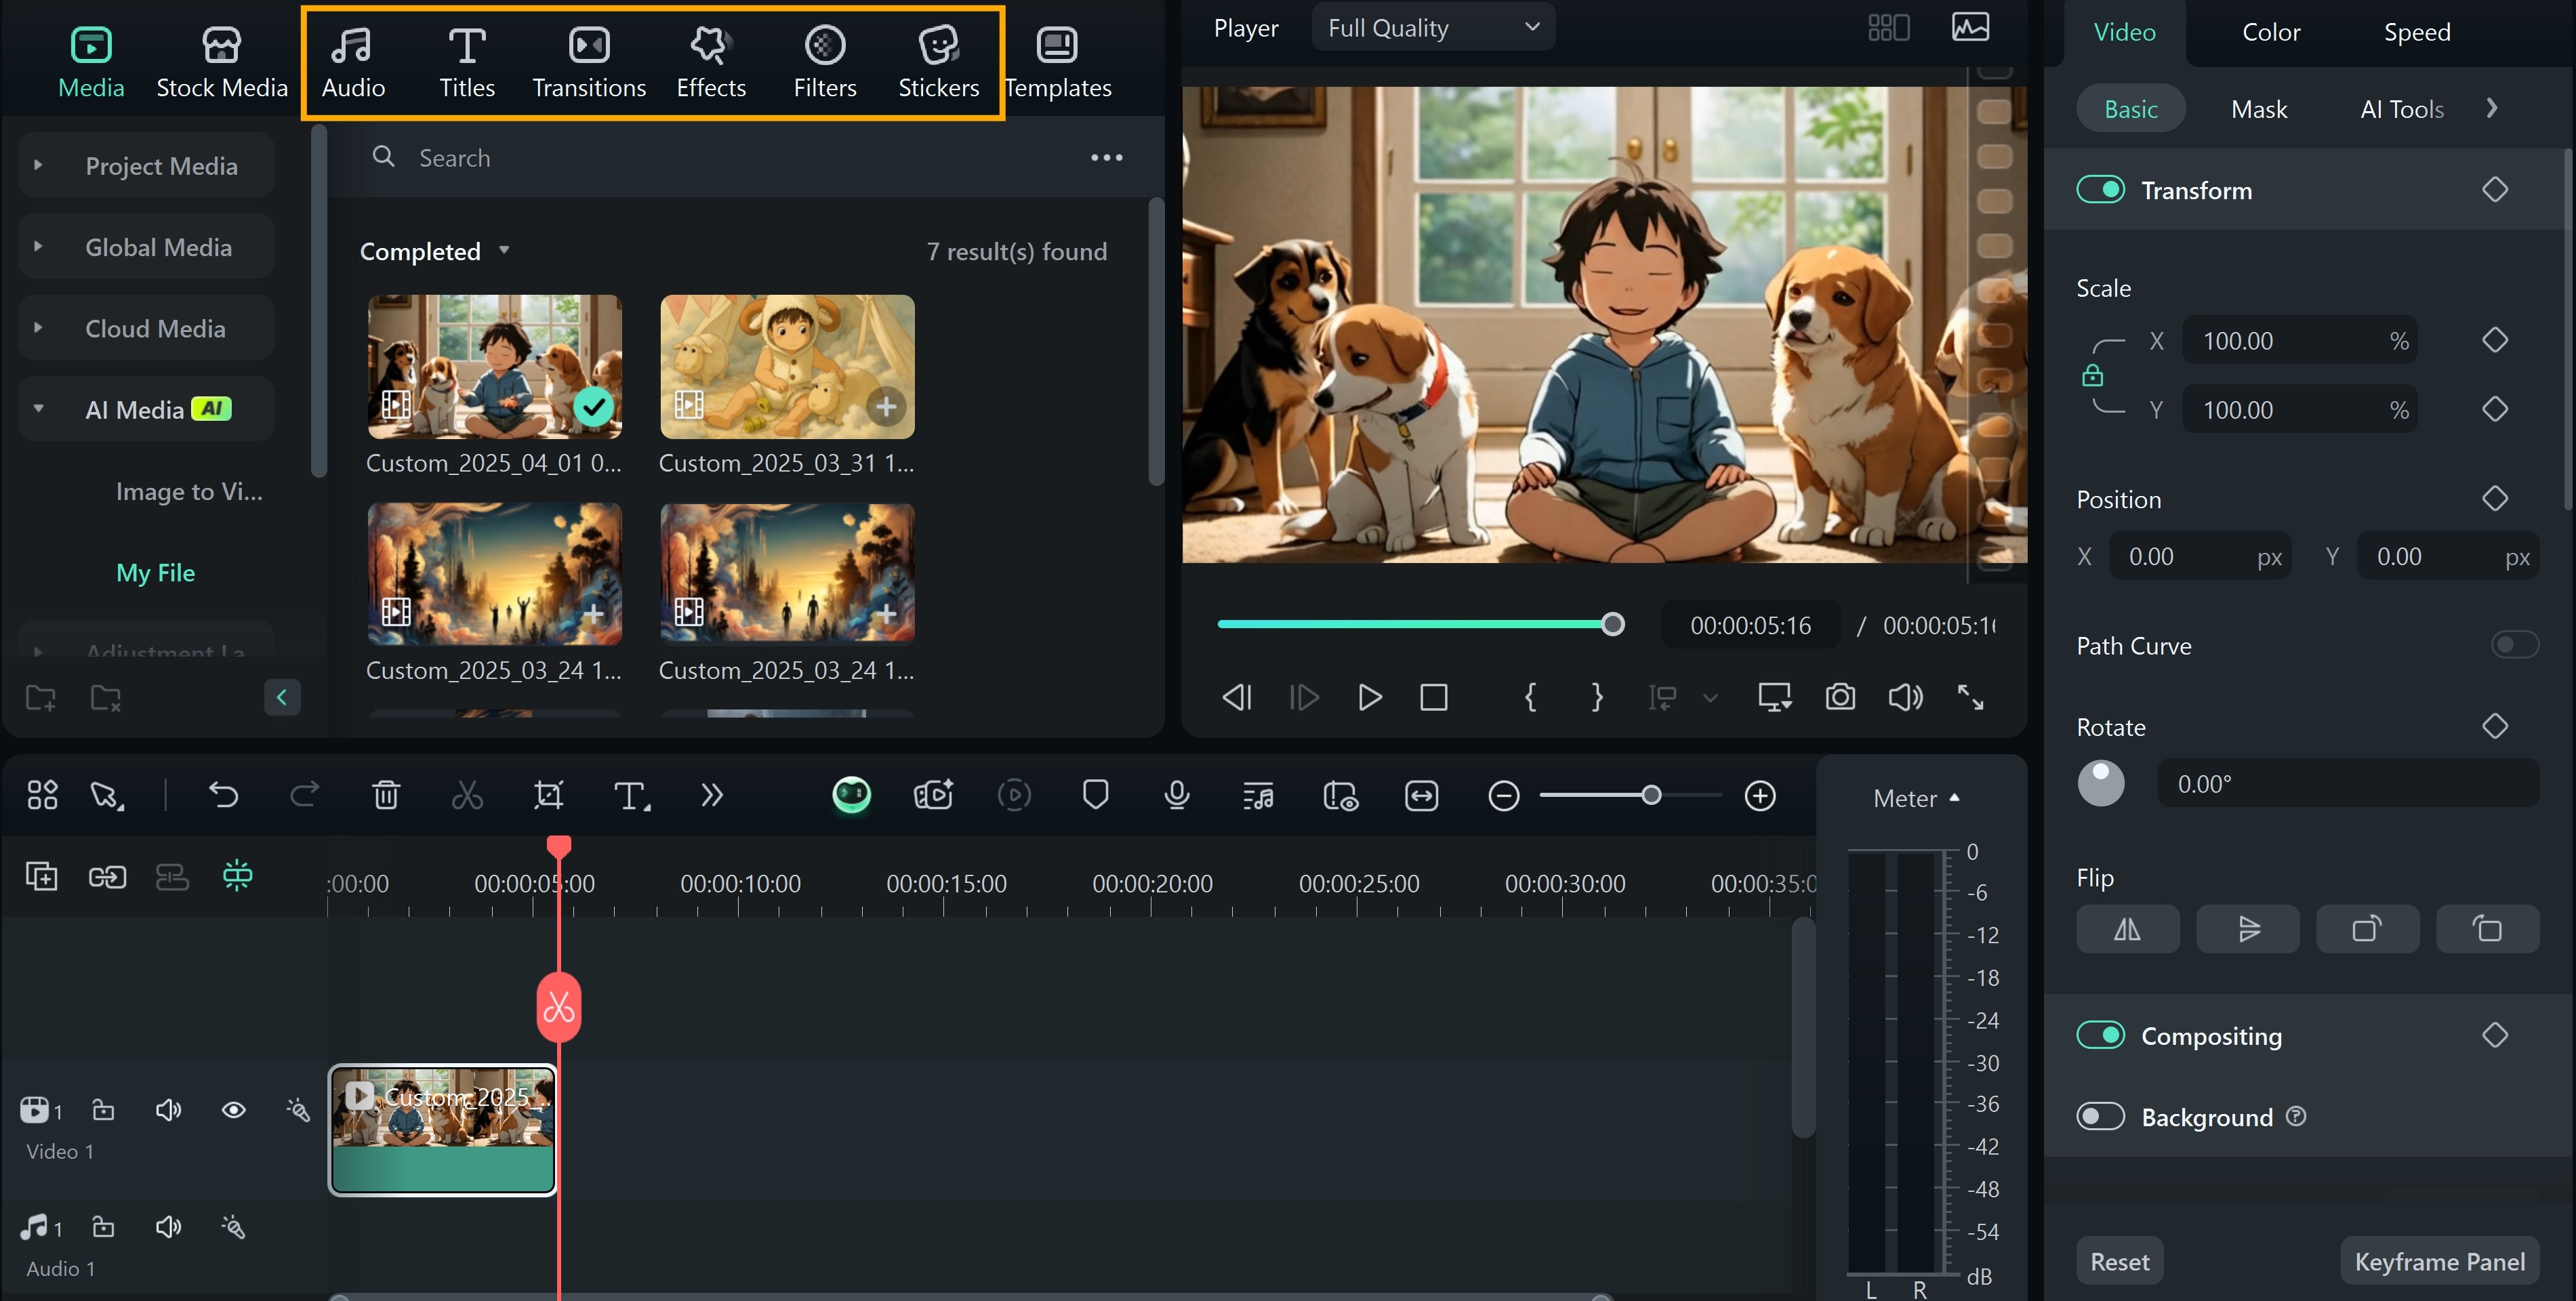Screen dimensions: 2576x1301
Task: Click the marker shield icon
Action: (1095, 795)
